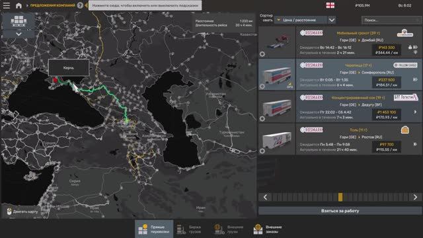Click gear icon on Симферополь job thumbnail

pyautogui.click(x=262, y=87)
